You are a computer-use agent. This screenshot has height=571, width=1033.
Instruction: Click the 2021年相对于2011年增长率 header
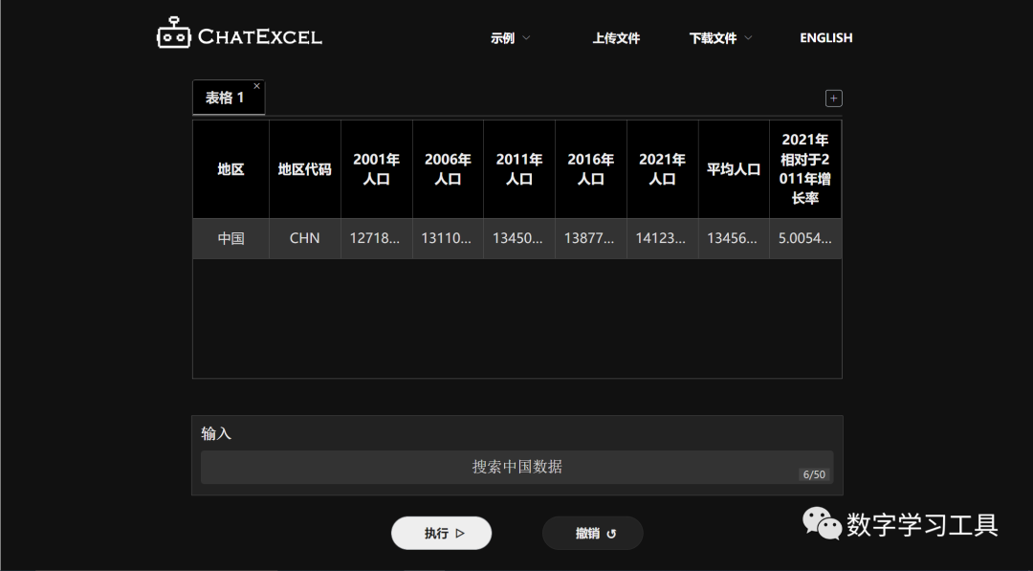point(804,169)
